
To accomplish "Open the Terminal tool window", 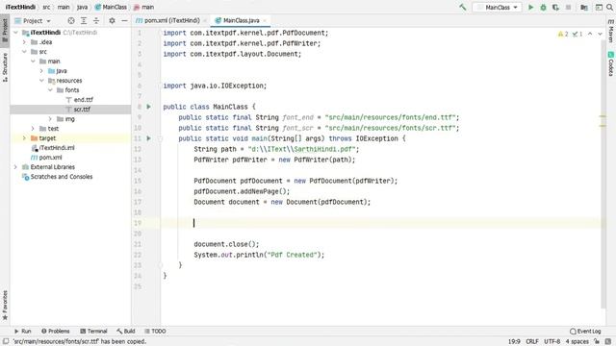I will (x=93, y=331).
